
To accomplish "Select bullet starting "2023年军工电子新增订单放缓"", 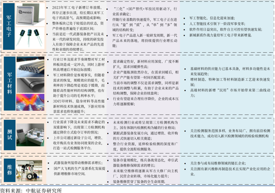I will pos(78,13).
